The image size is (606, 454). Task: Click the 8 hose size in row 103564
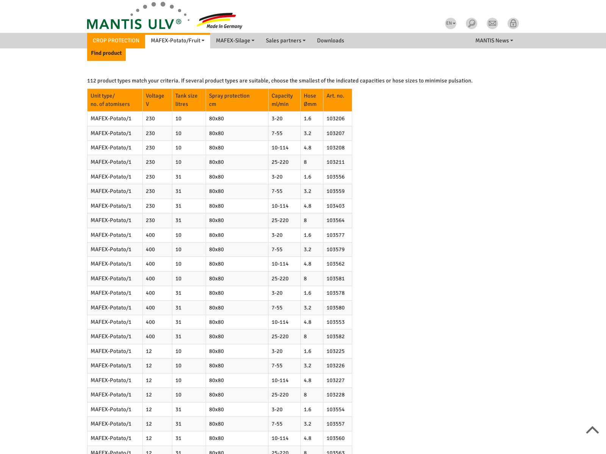(305, 221)
